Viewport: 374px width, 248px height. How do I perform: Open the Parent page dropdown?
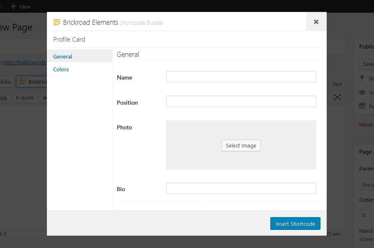367,185
